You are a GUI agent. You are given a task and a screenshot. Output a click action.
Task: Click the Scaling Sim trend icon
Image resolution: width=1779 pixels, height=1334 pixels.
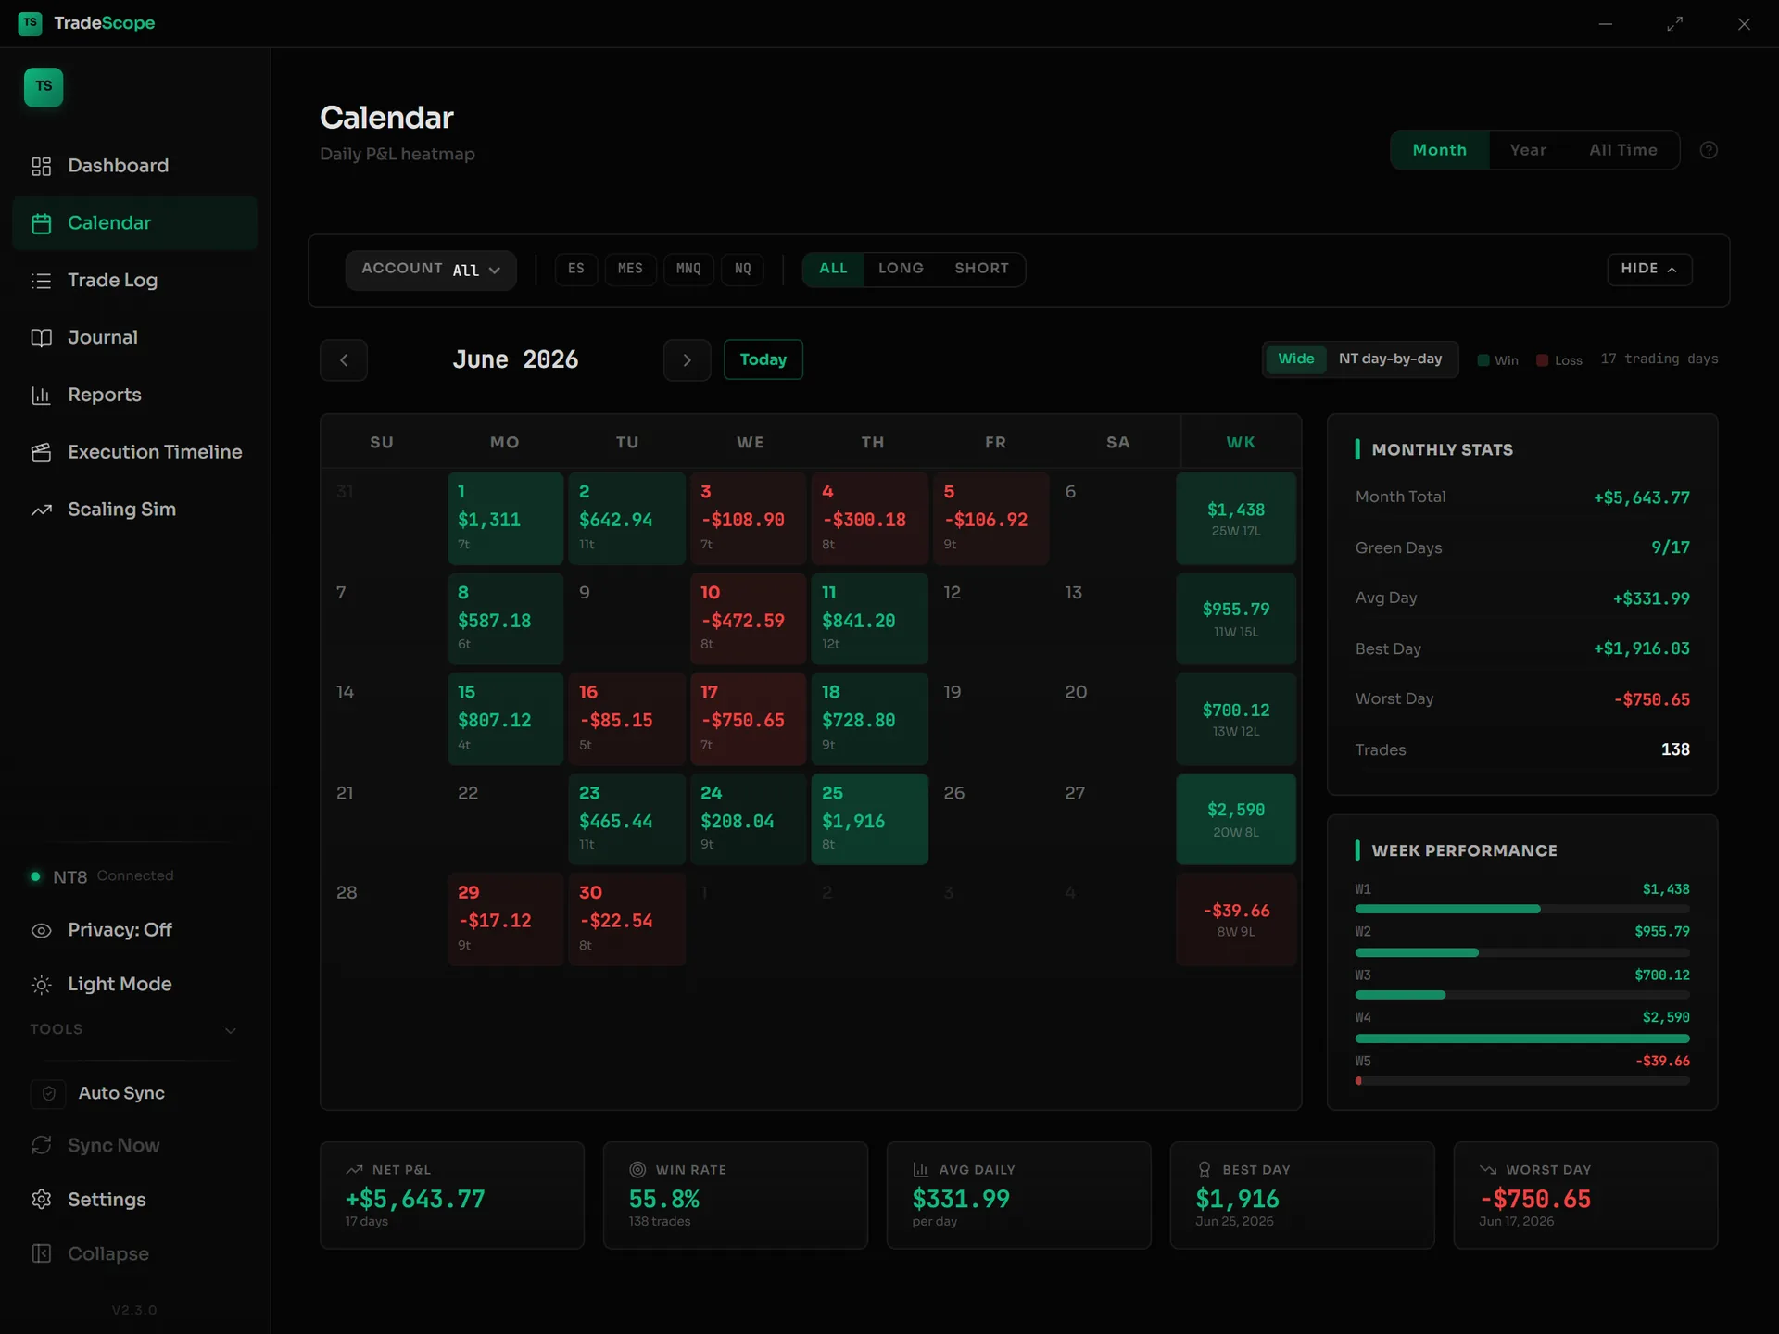tap(41, 510)
